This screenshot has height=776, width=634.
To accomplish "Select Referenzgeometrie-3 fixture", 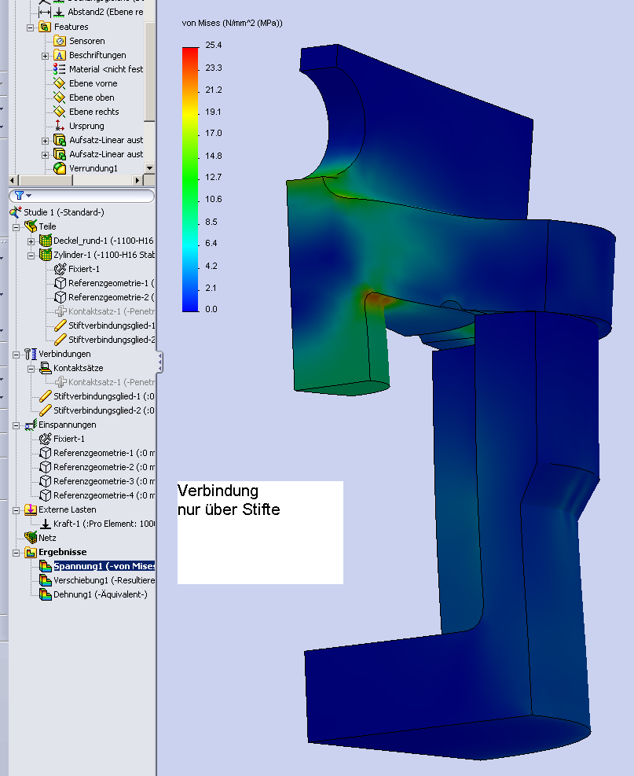I will click(104, 481).
